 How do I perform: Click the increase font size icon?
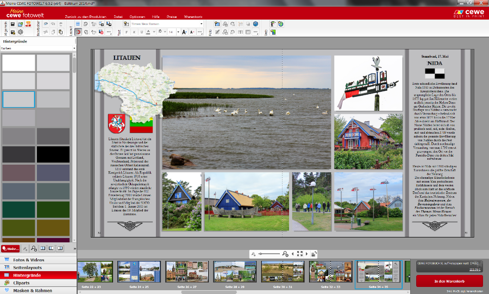point(185,33)
